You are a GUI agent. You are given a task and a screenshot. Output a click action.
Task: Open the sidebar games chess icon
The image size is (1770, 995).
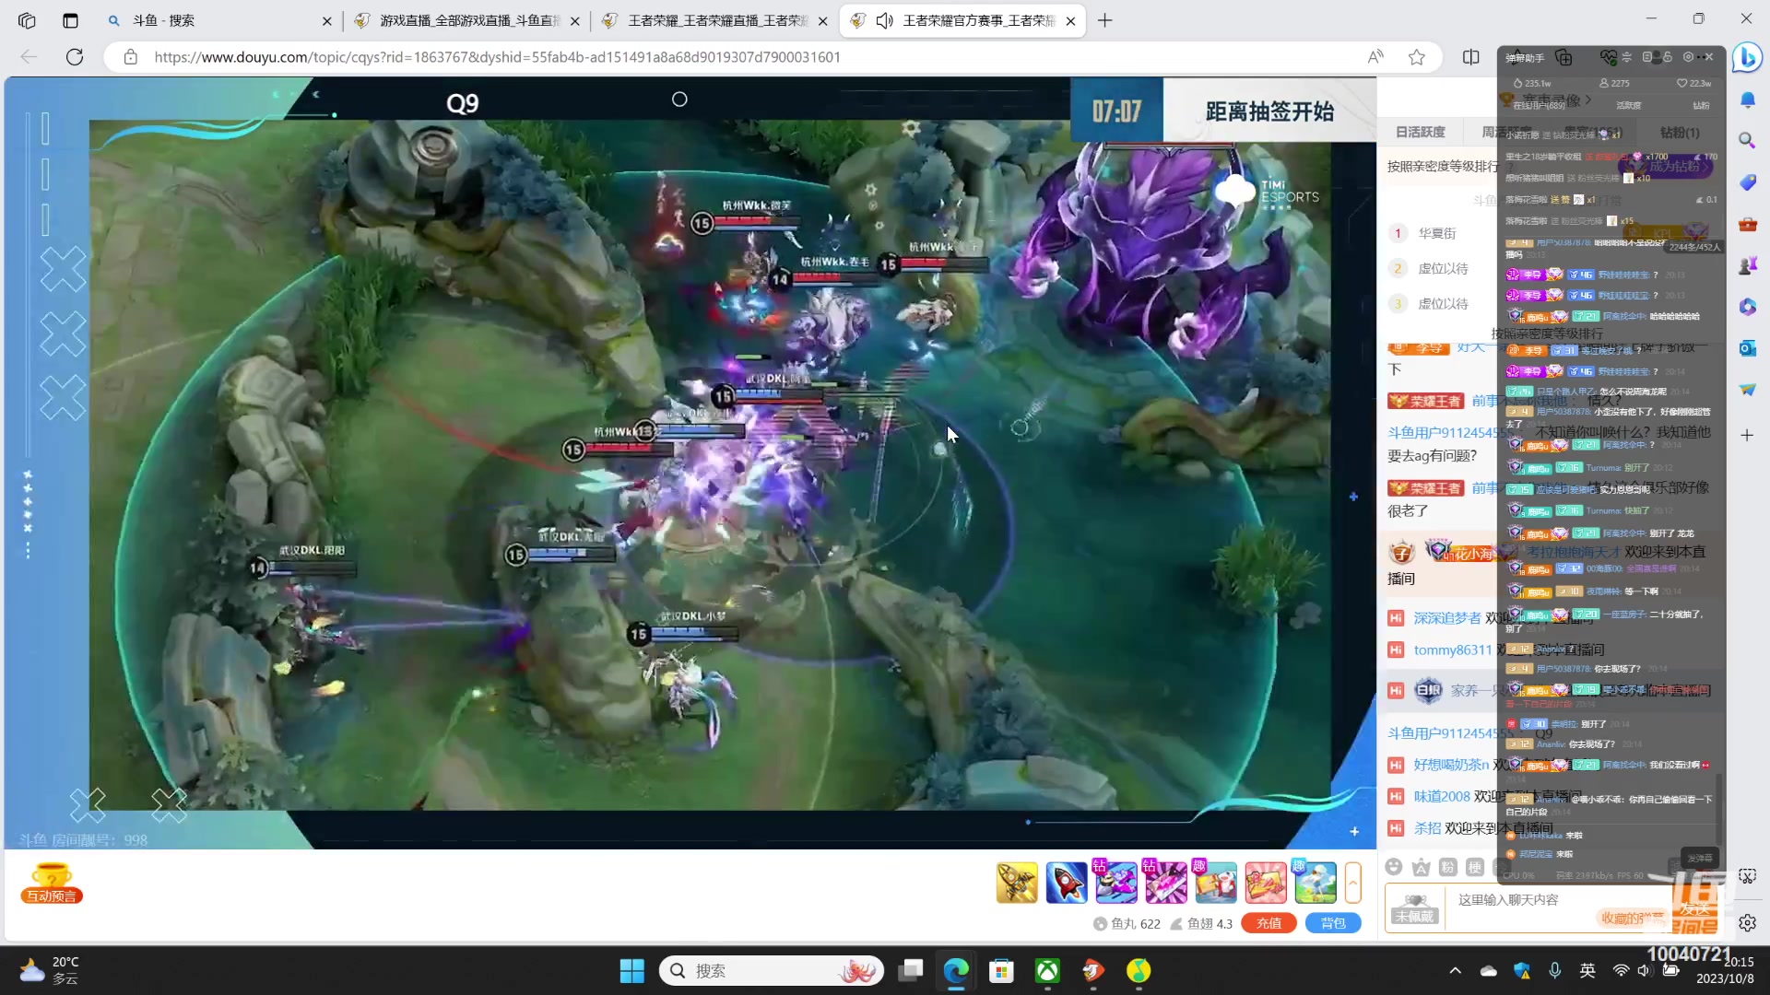[x=1747, y=265]
